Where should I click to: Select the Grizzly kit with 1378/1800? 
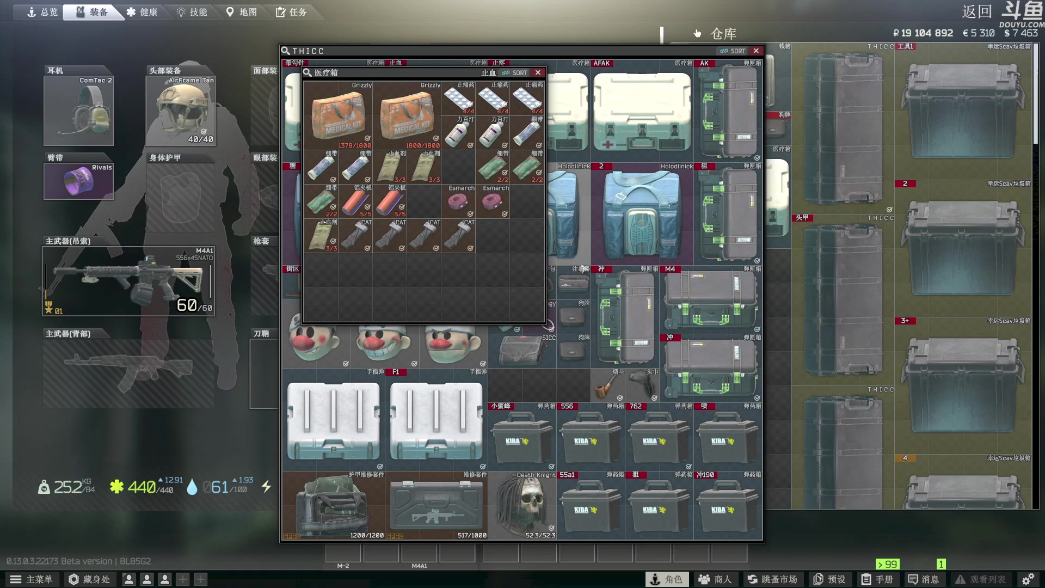(x=338, y=115)
